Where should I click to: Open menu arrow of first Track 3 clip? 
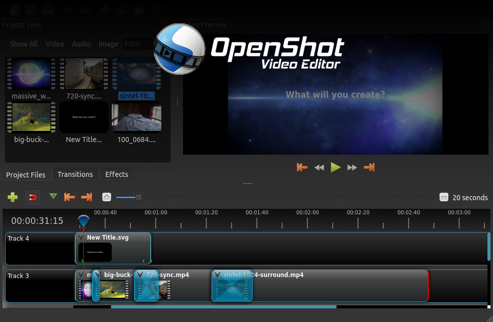click(x=81, y=275)
